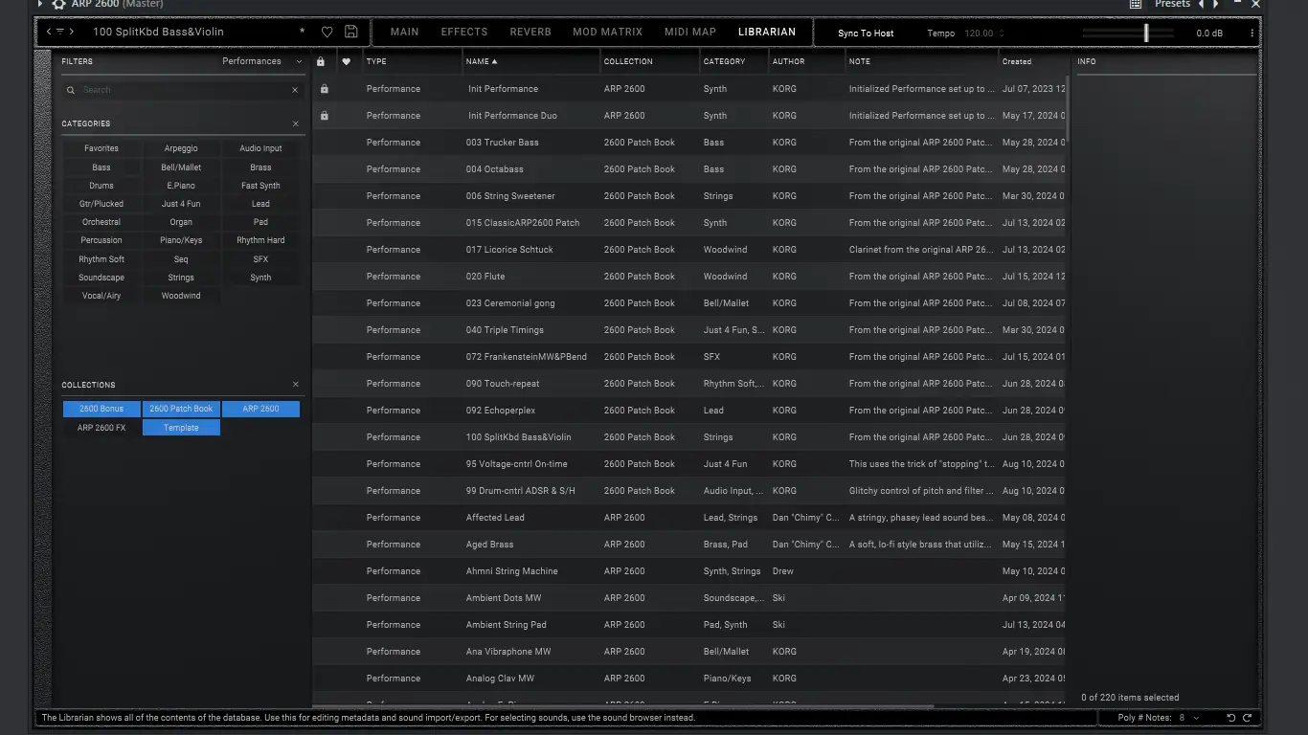Viewport: 1308px width, 735px height.
Task: Open the REVERB tab
Action: pos(530,32)
